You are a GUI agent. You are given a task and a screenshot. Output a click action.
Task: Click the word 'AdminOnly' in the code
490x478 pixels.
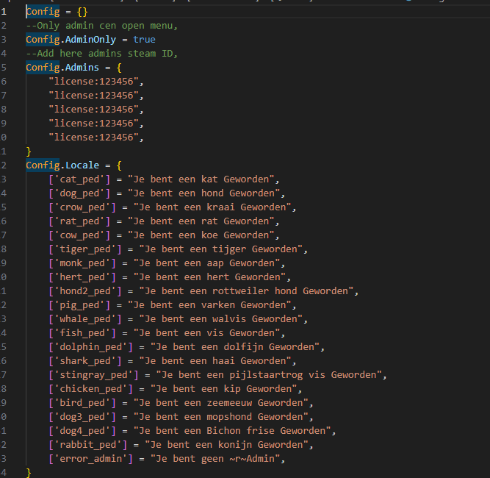pos(90,40)
